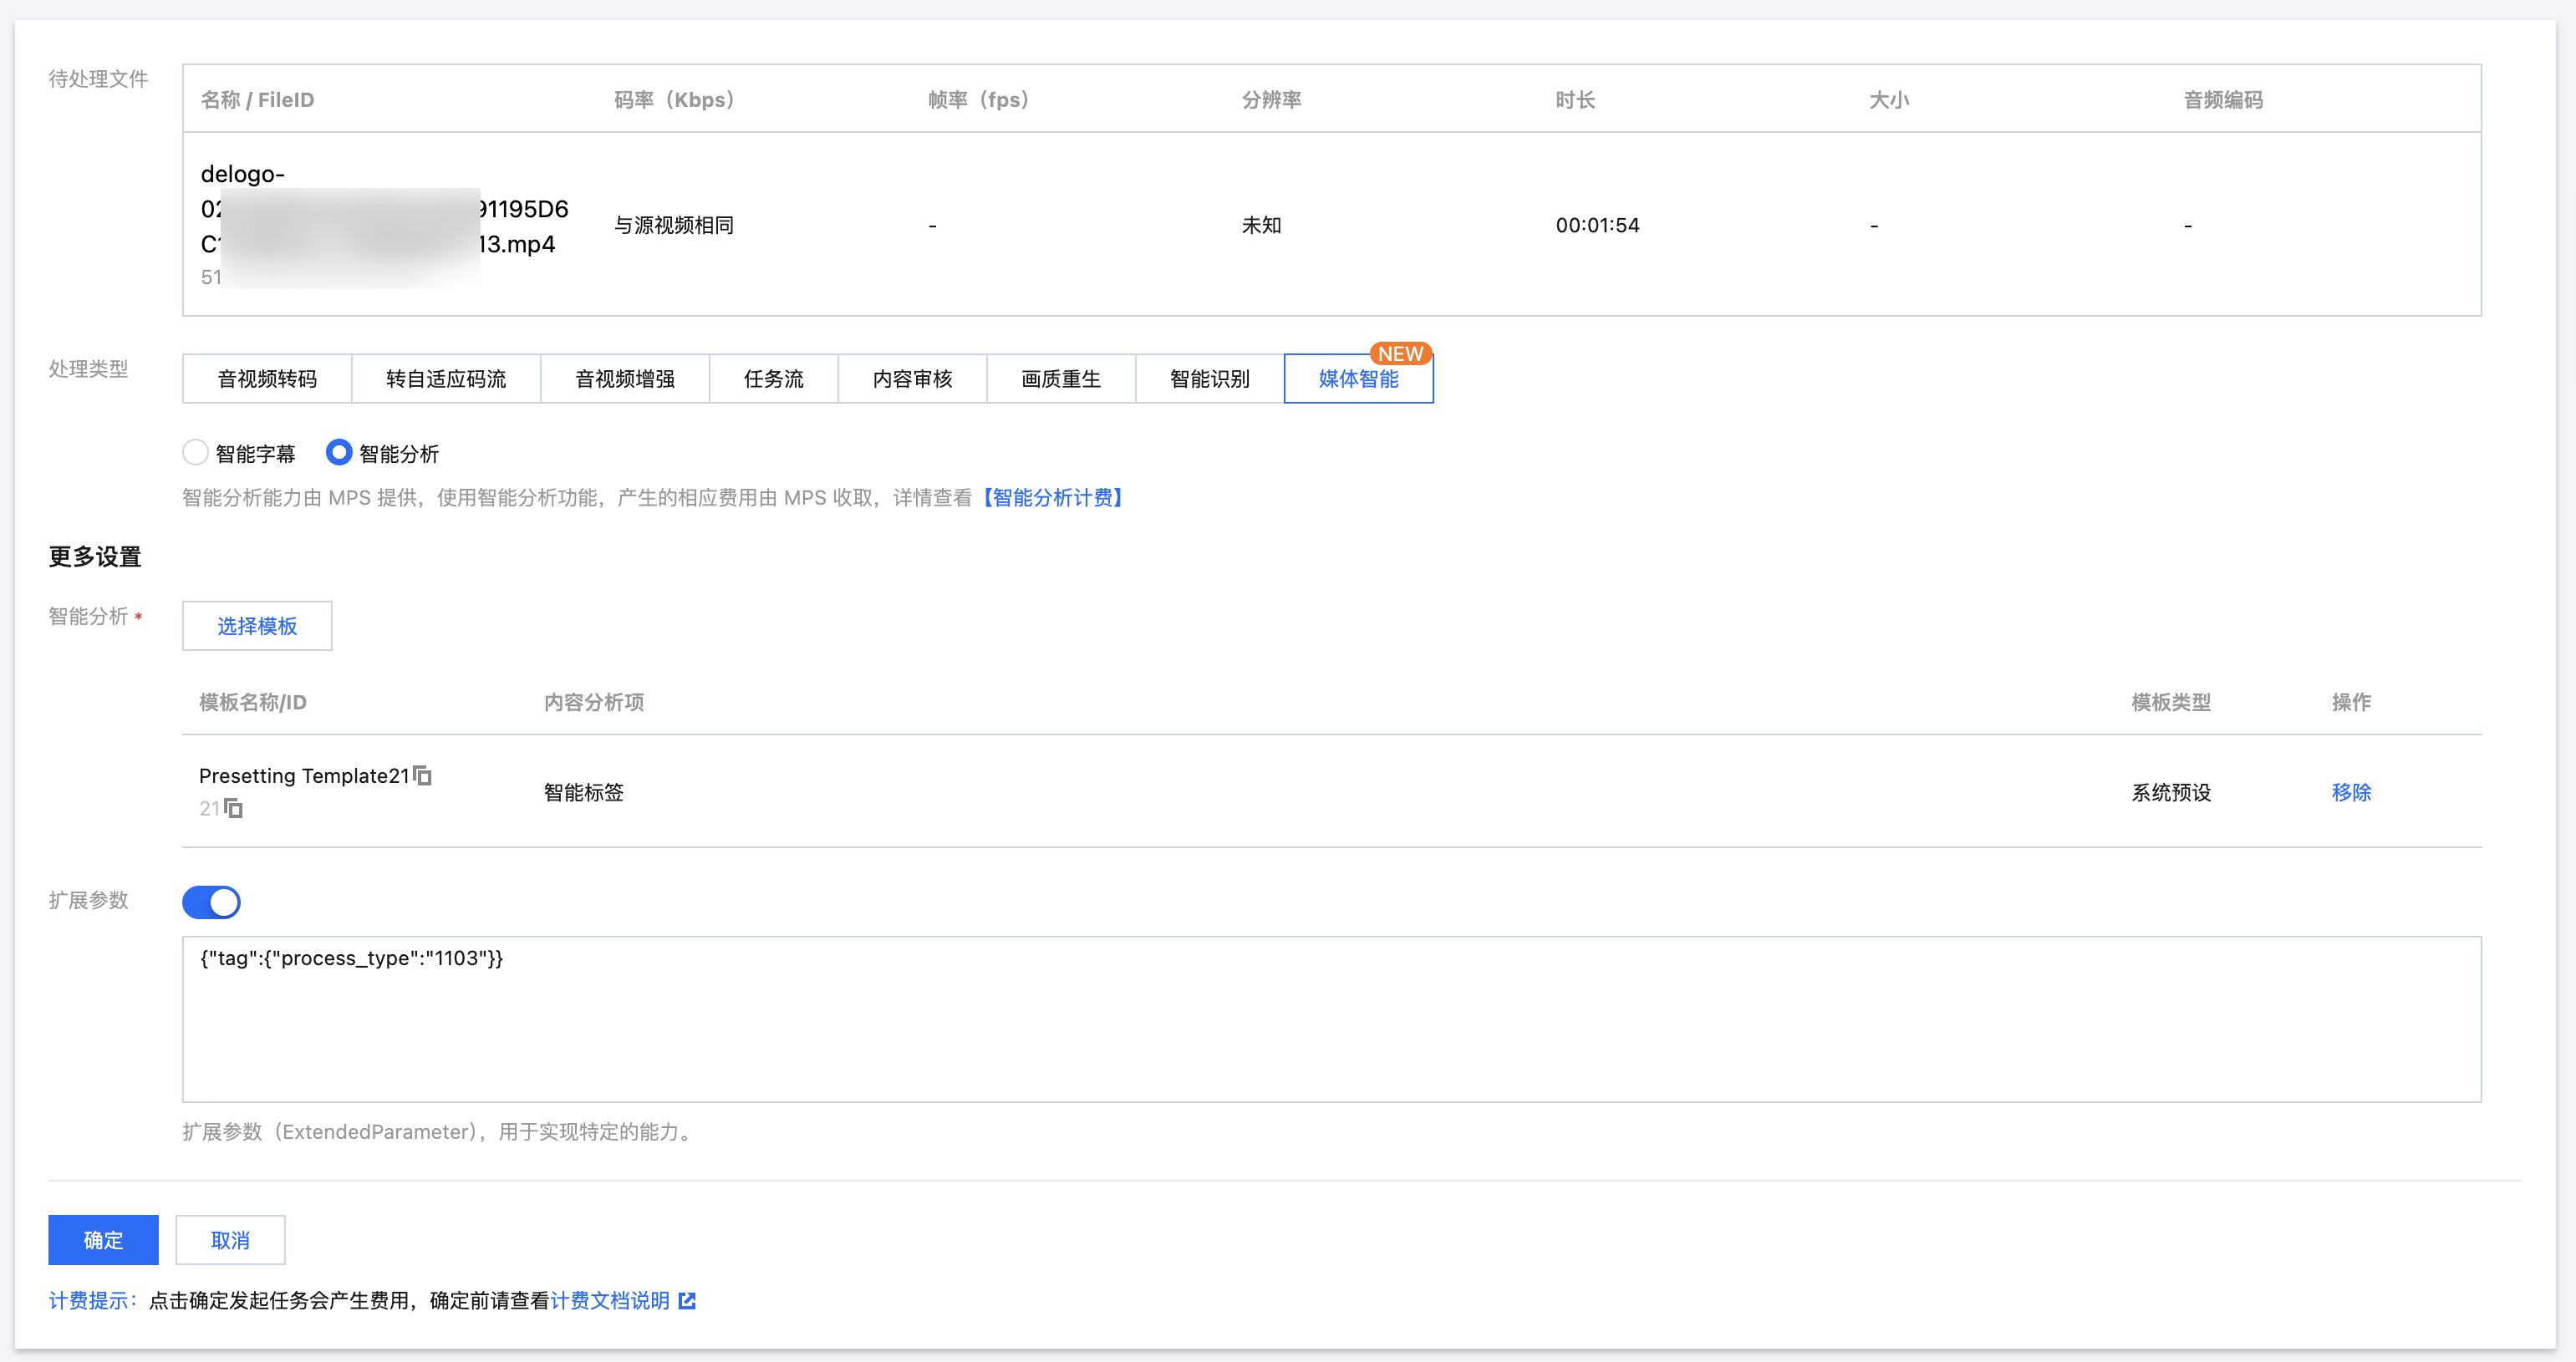Remove template via 移除 link

2351,792
